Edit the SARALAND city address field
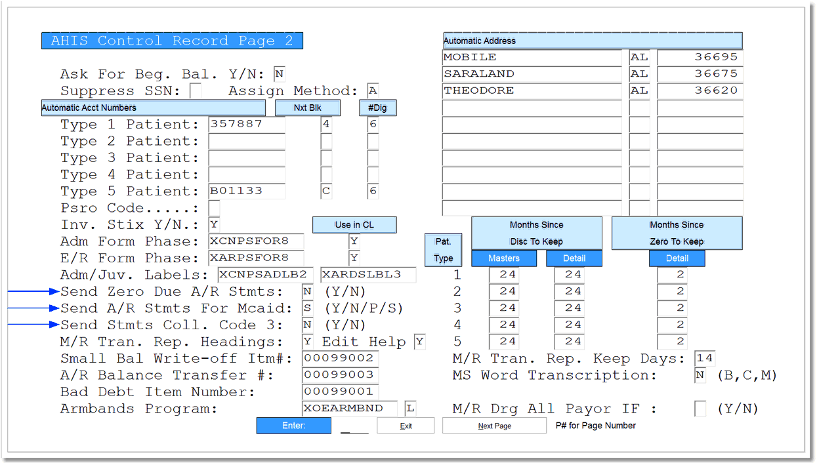817x465 pixels. [532, 74]
